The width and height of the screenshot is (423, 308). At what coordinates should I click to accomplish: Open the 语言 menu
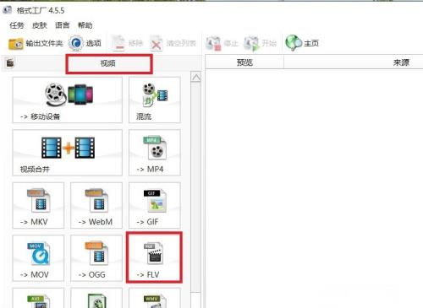pyautogui.click(x=62, y=25)
